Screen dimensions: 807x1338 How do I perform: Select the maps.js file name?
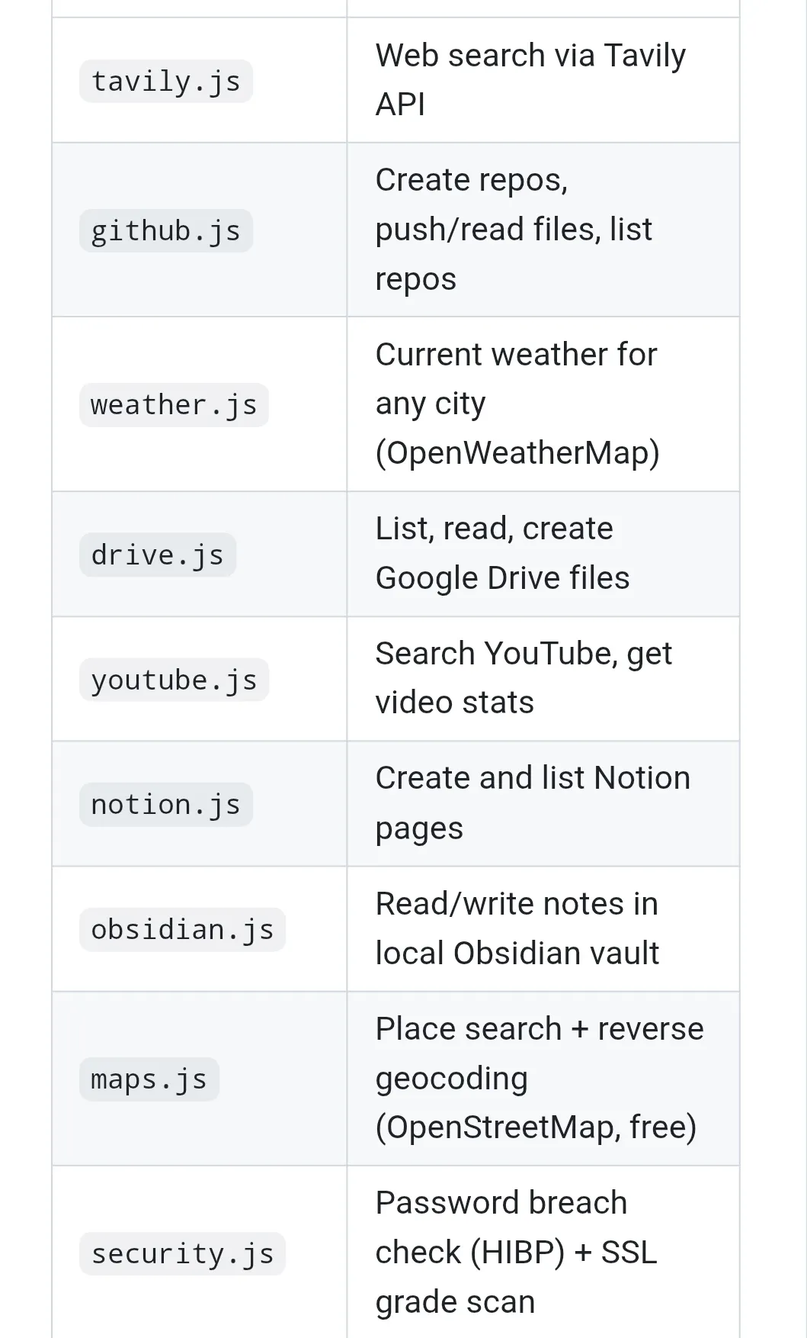tap(149, 1079)
